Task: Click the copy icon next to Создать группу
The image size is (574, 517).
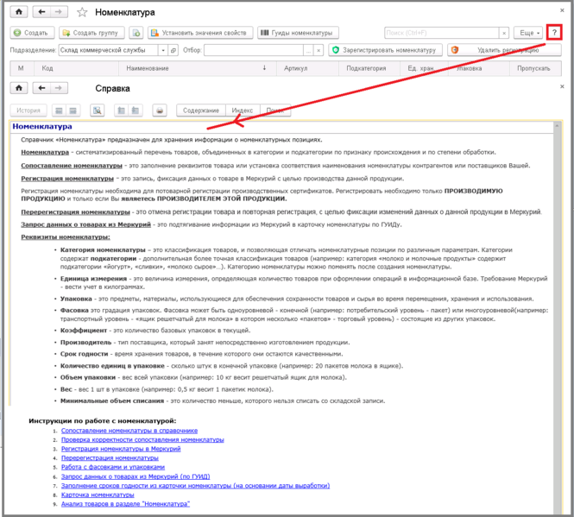Action: point(136,33)
